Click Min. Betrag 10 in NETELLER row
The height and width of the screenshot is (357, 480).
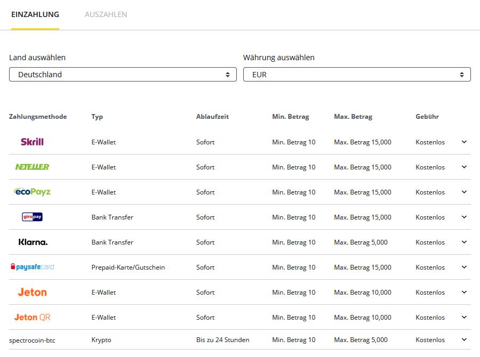pos(293,167)
